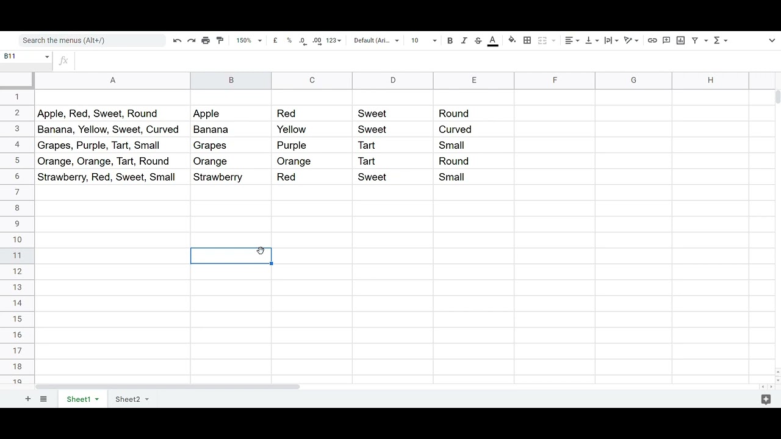Click the Print icon
This screenshot has height=439, width=781.
pos(206,40)
